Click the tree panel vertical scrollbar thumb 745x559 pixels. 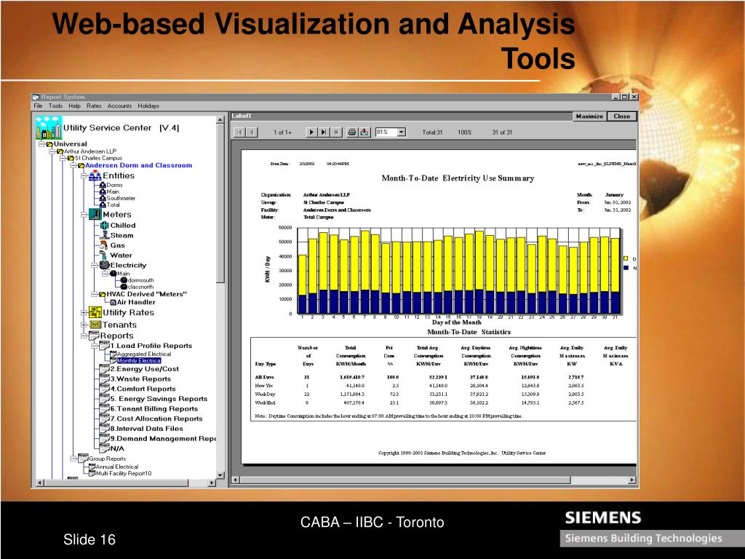click(x=220, y=205)
